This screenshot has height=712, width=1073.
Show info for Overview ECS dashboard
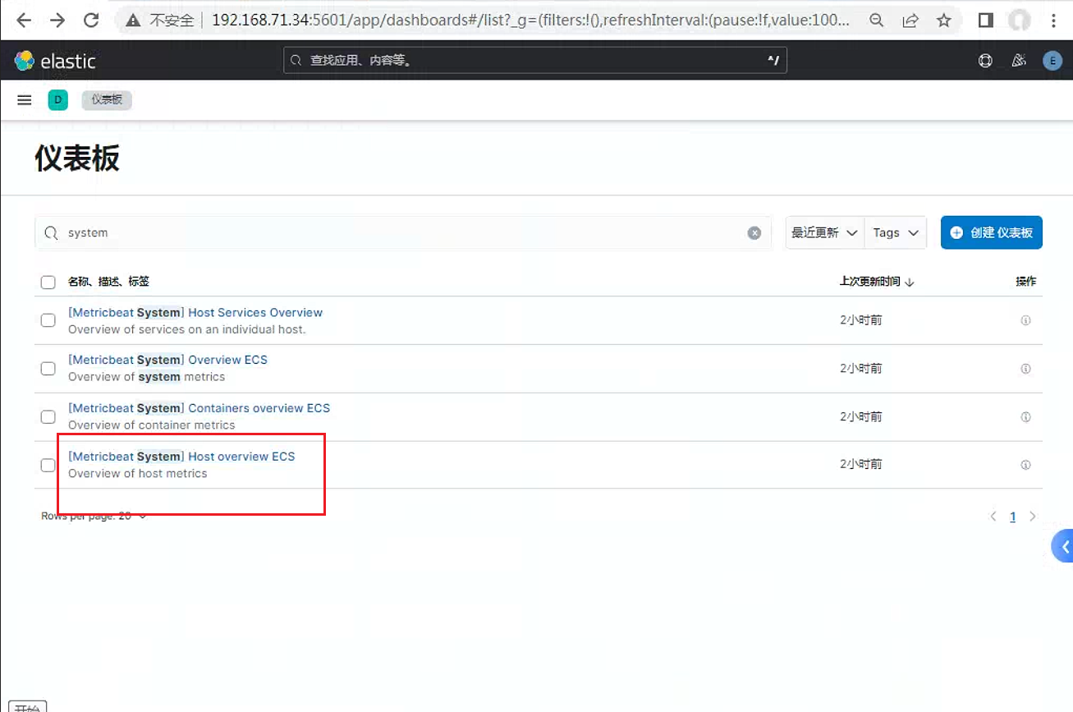point(1025,369)
